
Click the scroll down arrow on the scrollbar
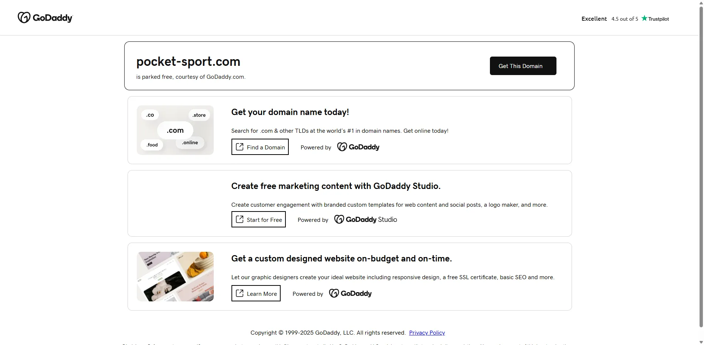[701, 342]
